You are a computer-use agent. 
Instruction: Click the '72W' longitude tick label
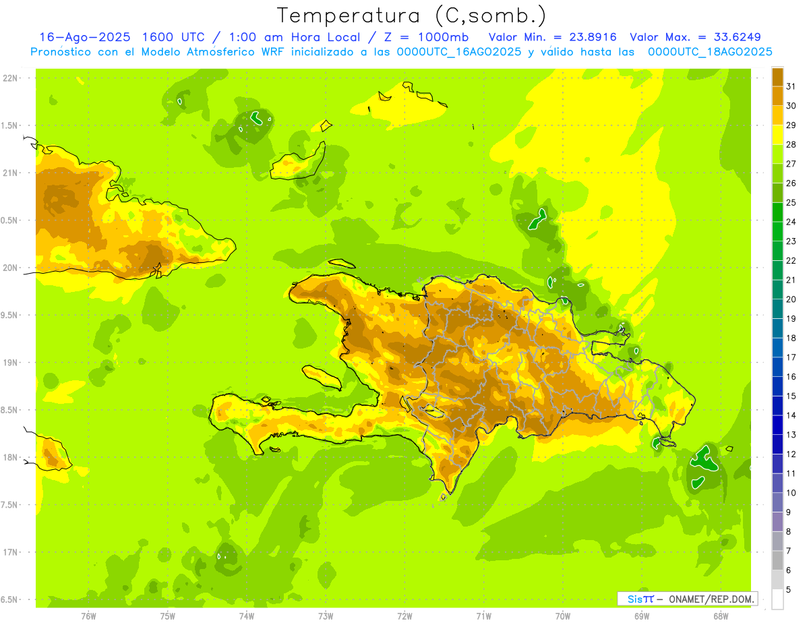coord(404,616)
